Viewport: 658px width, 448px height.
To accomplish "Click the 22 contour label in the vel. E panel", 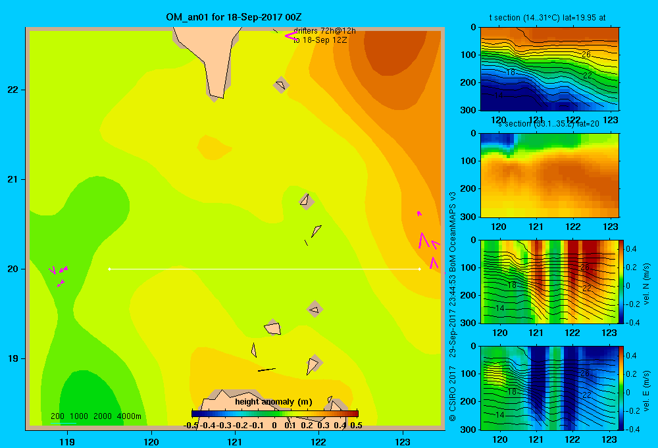I will (587, 395).
